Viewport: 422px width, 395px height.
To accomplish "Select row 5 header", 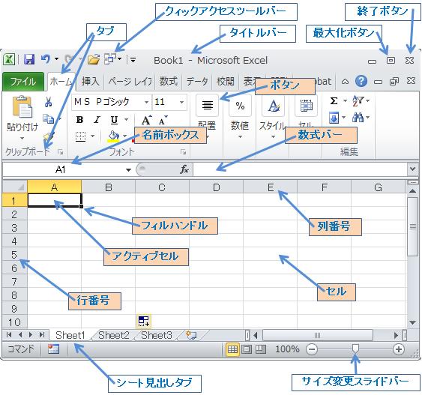I will coord(14,255).
